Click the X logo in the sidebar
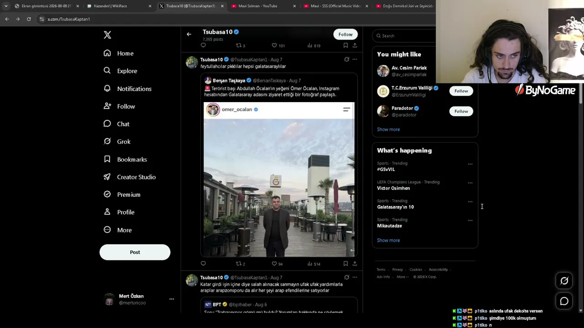Image resolution: width=584 pixels, height=328 pixels. pos(107,35)
